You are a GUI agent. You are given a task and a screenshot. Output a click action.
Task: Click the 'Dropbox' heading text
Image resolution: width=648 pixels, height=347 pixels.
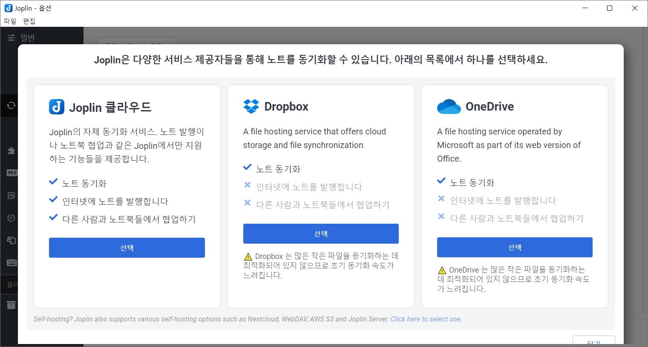pos(286,106)
